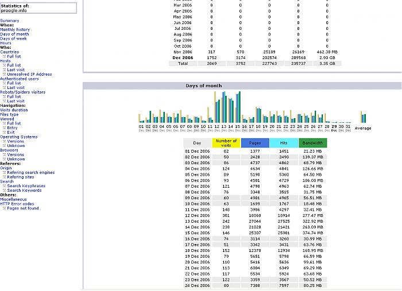Click the icon beside Search Keyphrases

5,187
